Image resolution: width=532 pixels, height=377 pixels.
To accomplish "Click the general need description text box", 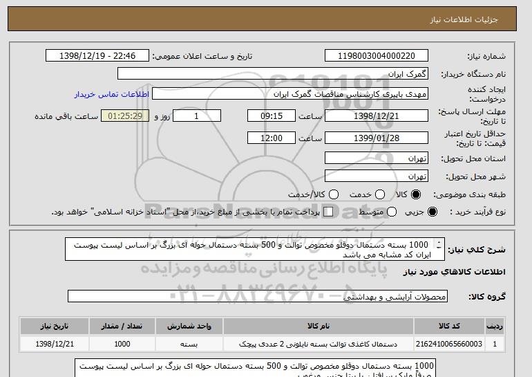I will (x=254, y=249).
